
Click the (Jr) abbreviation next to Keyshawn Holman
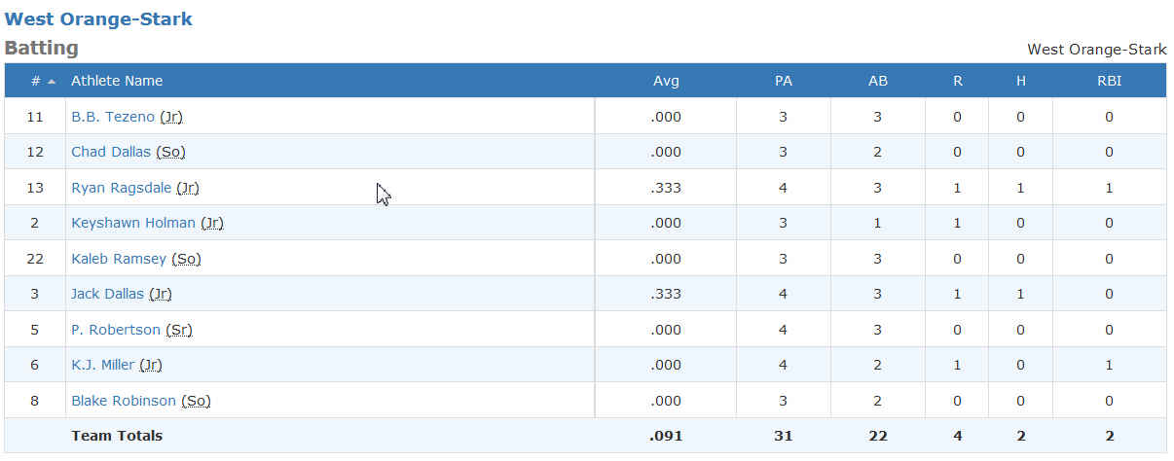[212, 223]
